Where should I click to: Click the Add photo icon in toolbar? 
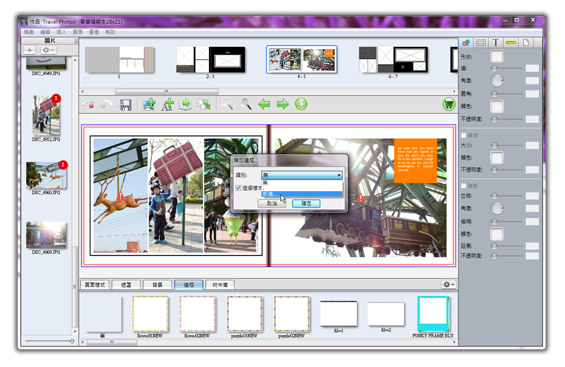(149, 105)
